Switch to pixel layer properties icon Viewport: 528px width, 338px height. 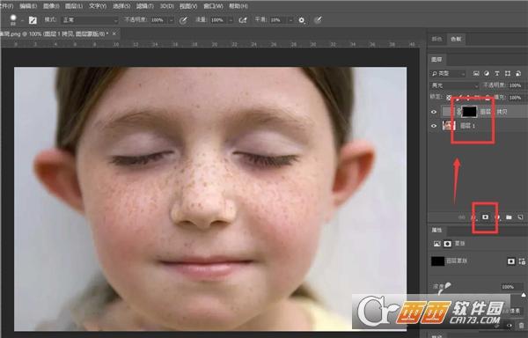[x=436, y=244]
